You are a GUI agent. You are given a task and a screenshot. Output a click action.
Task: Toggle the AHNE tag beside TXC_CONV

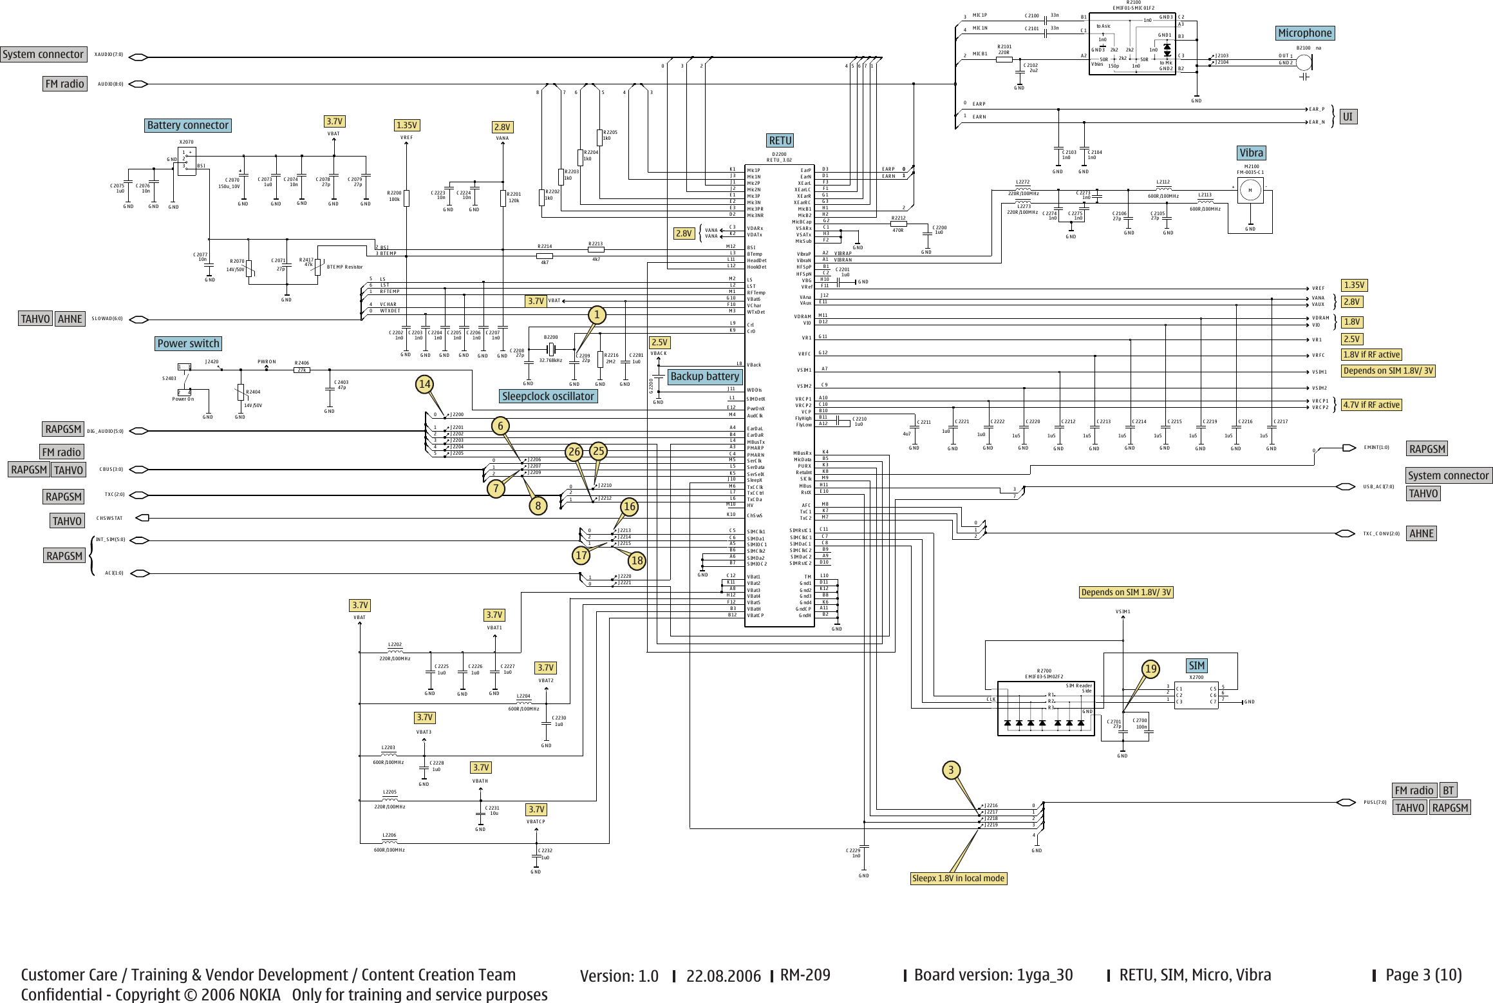pos(1422,533)
